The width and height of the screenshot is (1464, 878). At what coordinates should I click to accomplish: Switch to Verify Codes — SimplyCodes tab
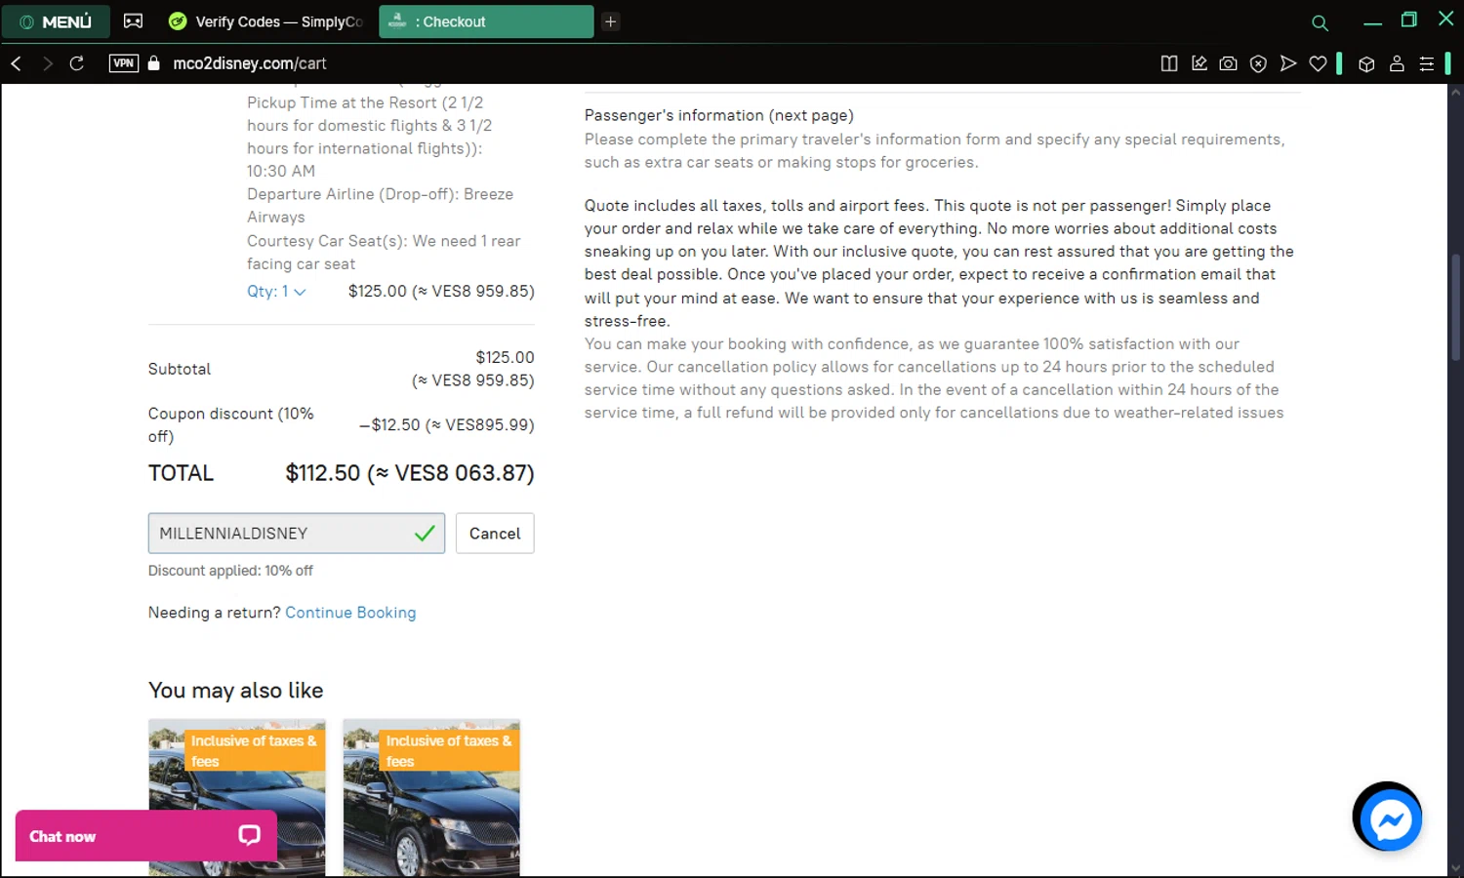[265, 21]
